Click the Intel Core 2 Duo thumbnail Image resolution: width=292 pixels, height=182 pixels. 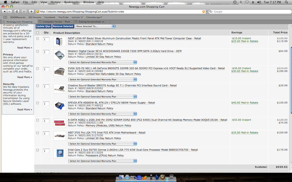[x=59, y=153]
